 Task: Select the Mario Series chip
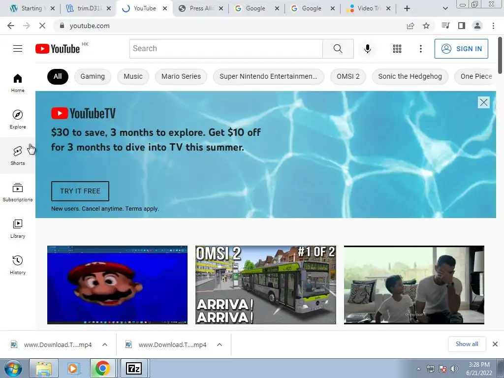pos(181,76)
